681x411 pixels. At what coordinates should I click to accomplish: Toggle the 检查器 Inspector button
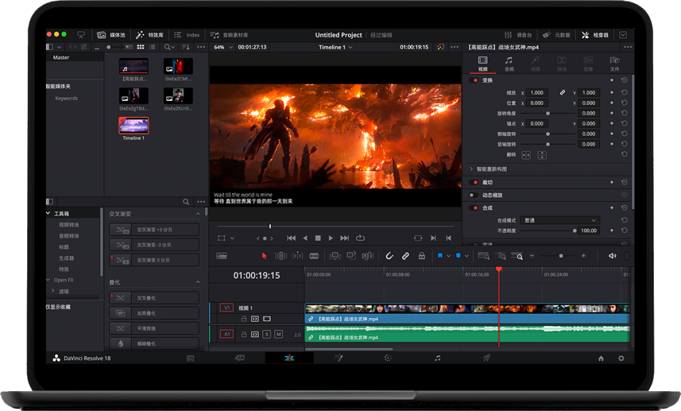pos(595,35)
